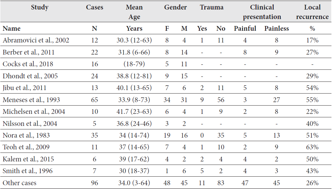Screen dimensions: 334x189
Task: Select the Teoh et al., 2009 entry
Action: pos(27,147)
